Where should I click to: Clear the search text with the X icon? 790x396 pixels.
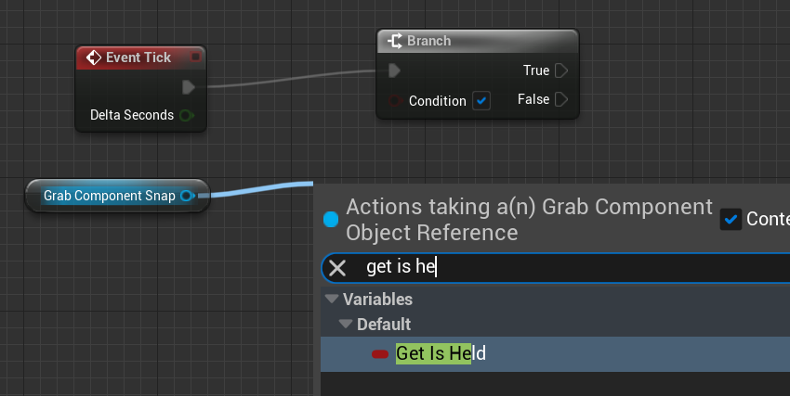coord(338,268)
